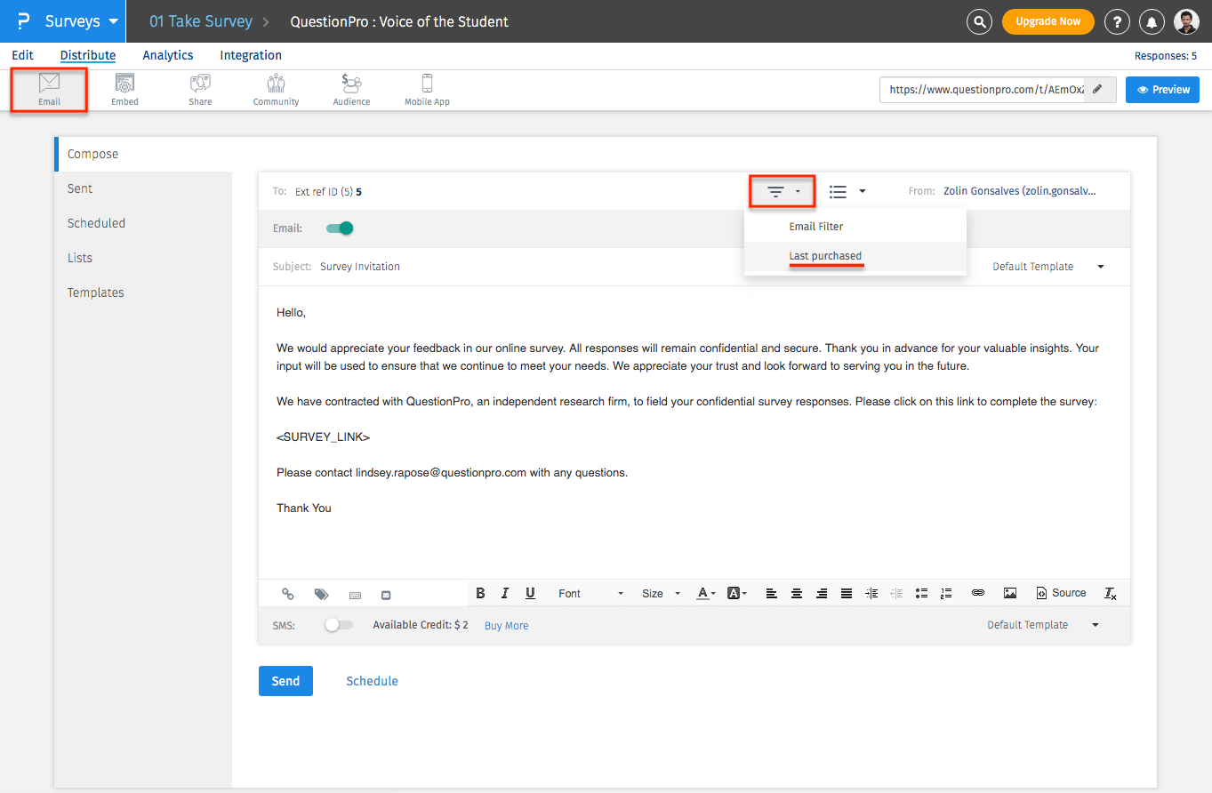Image resolution: width=1212 pixels, height=793 pixels.
Task: Open the Audience purchase icon
Action: click(x=351, y=90)
